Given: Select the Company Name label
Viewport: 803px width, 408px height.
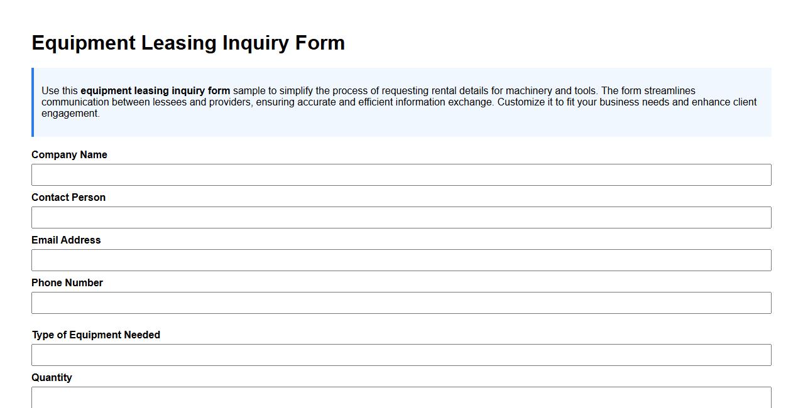Looking at the screenshot, I should [x=69, y=154].
